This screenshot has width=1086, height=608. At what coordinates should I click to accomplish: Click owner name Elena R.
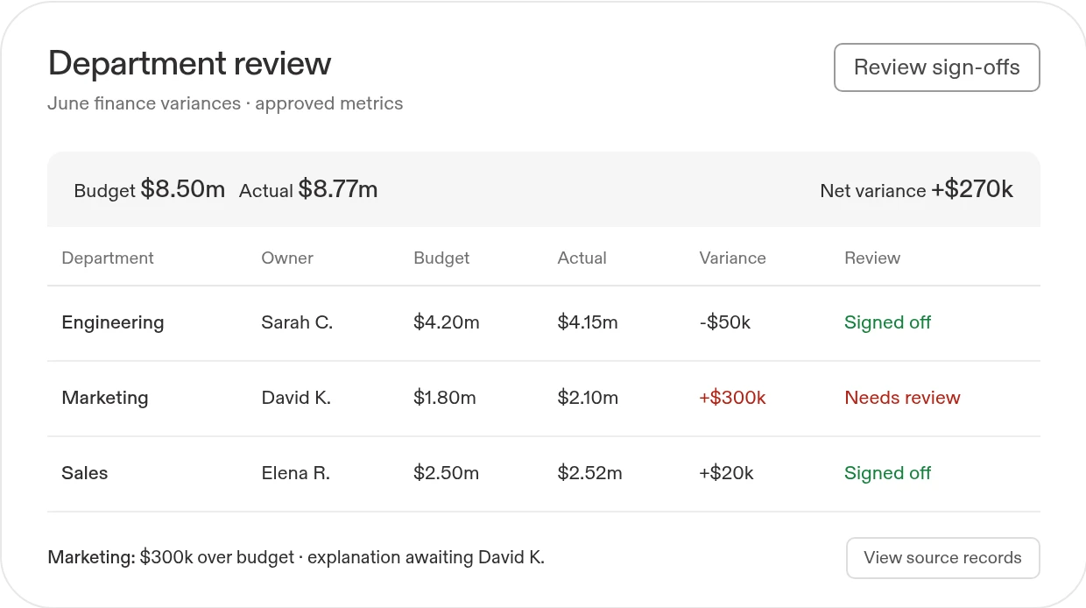(x=295, y=473)
